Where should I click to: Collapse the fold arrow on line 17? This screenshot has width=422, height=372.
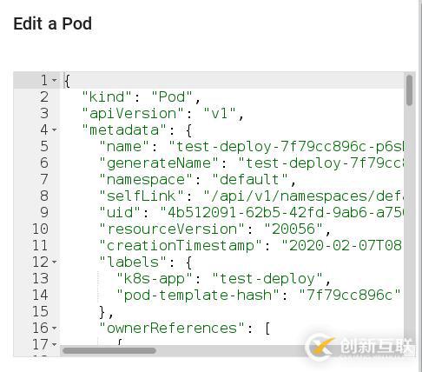55,344
